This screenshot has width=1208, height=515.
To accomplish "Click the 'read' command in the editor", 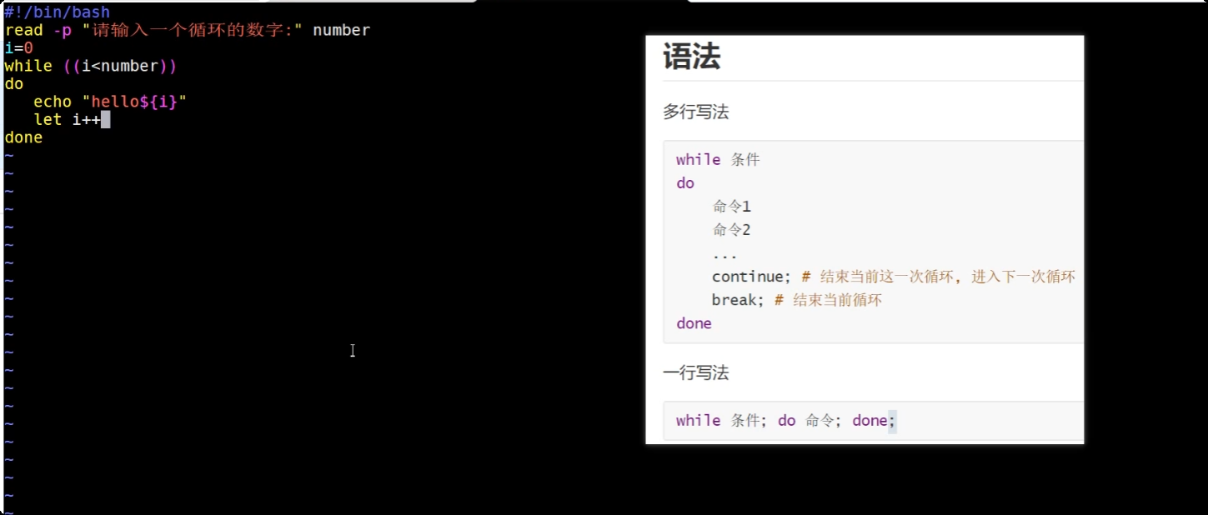I will click(x=23, y=30).
